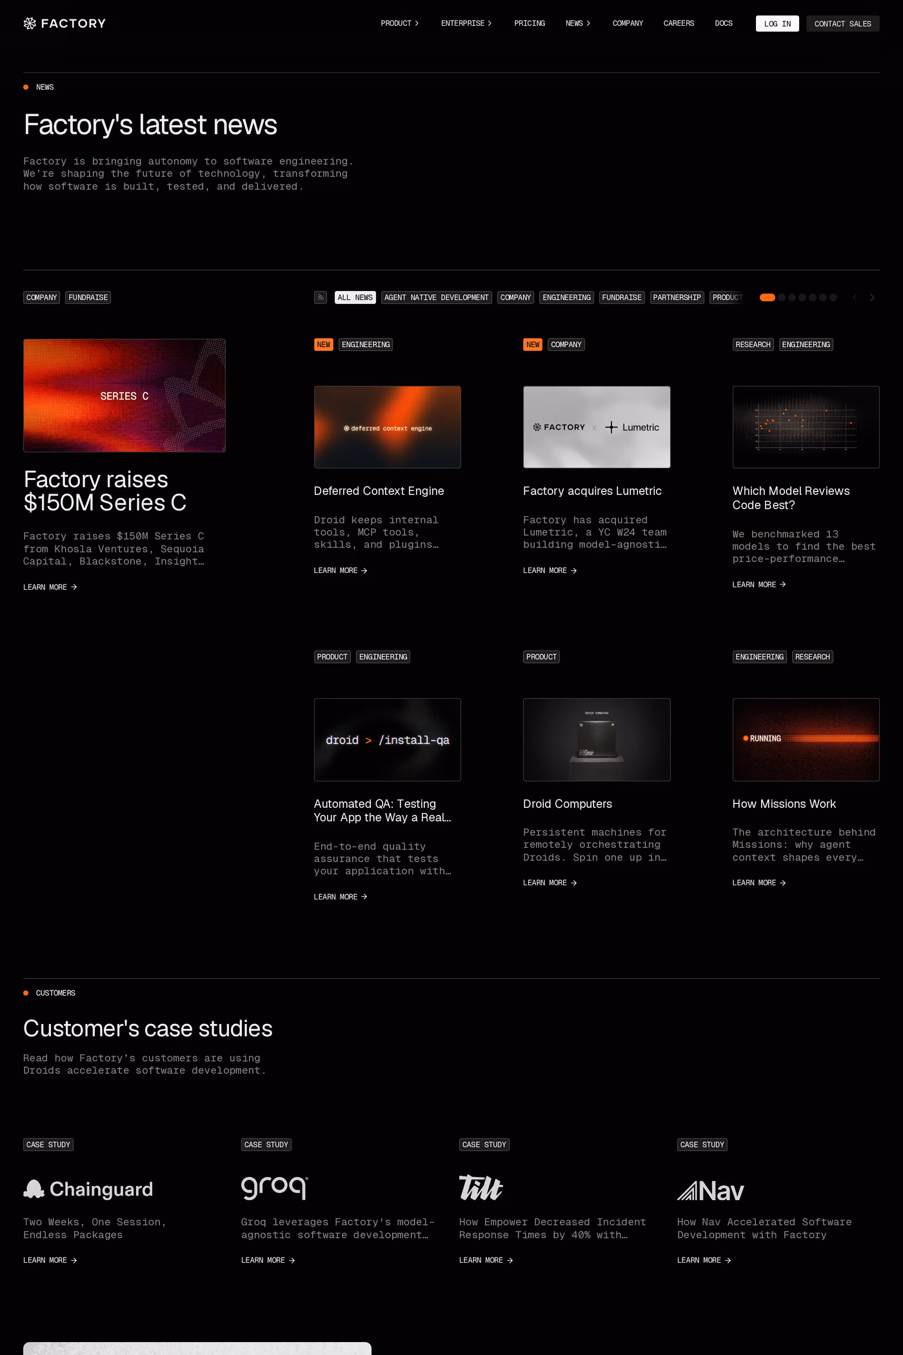Open the droid /install-qa thumbnail
Viewport: 903px width, 1355px height.
tap(388, 739)
